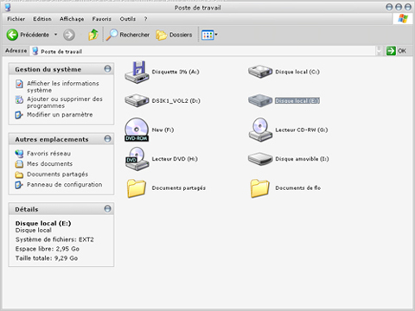Collapse the Autres emplacements panel

[107, 139]
